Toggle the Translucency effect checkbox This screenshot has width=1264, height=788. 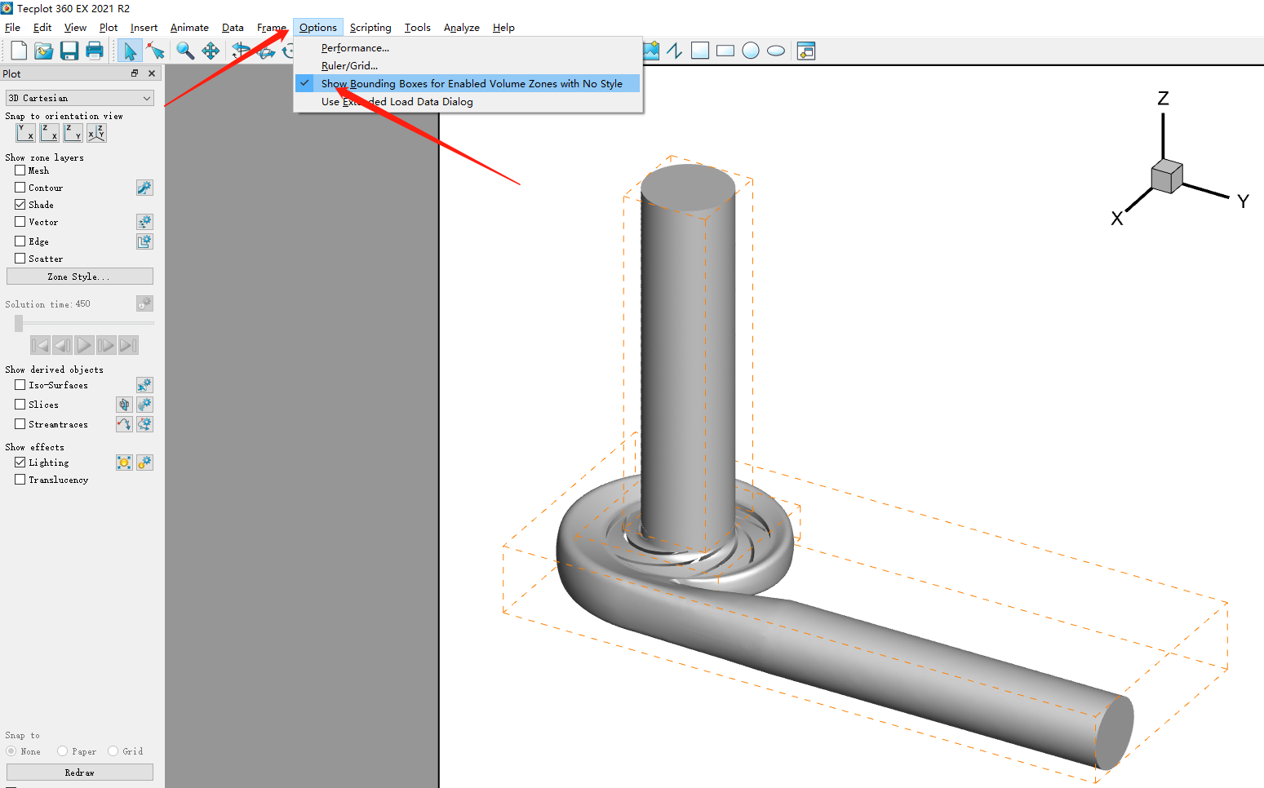pos(20,480)
